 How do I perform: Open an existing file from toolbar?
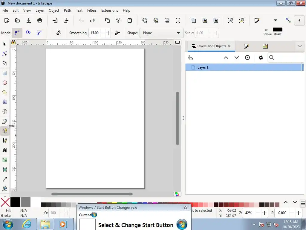tap(18, 20)
